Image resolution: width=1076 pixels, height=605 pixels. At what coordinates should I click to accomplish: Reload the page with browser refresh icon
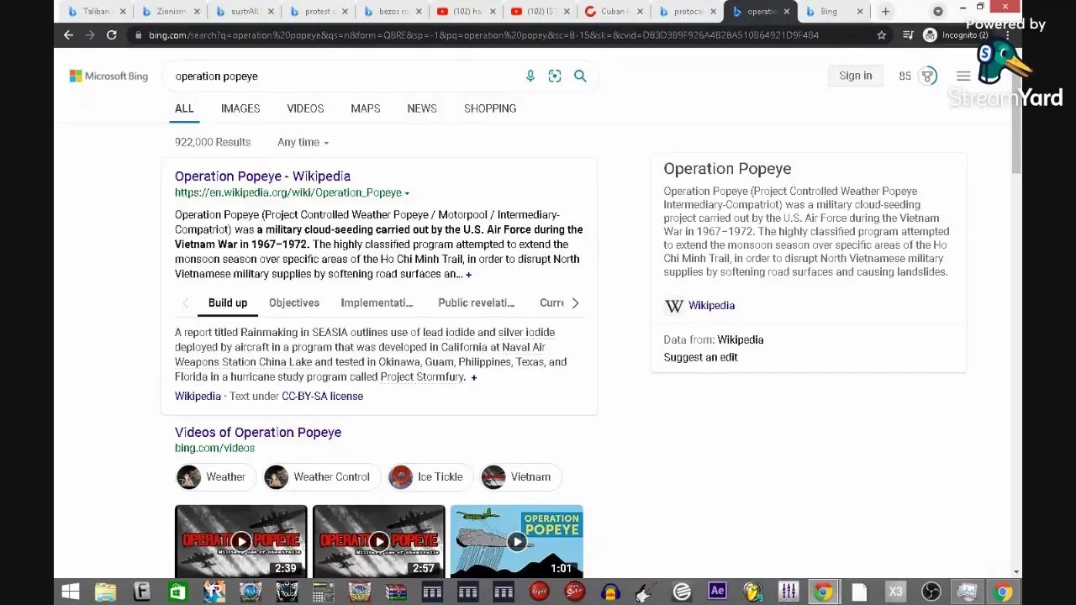click(111, 35)
